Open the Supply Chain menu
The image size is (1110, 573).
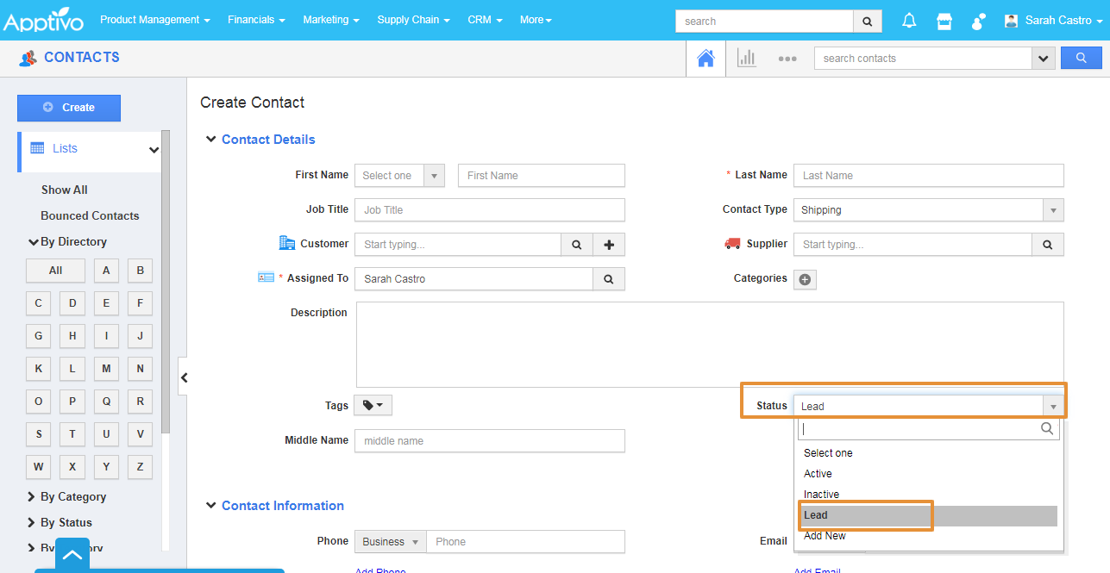click(413, 20)
